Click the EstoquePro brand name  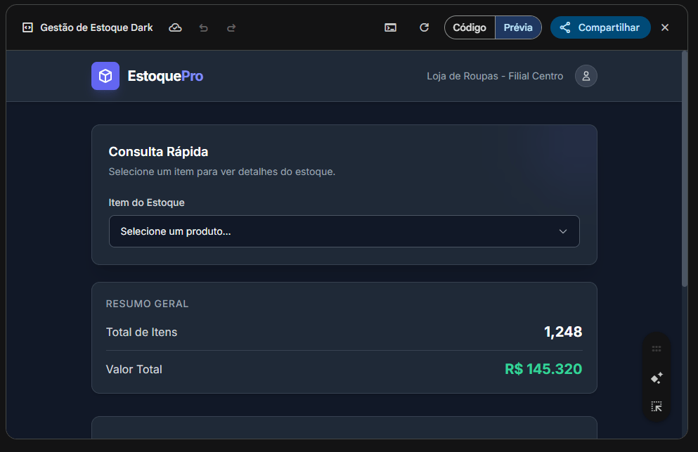coord(165,76)
